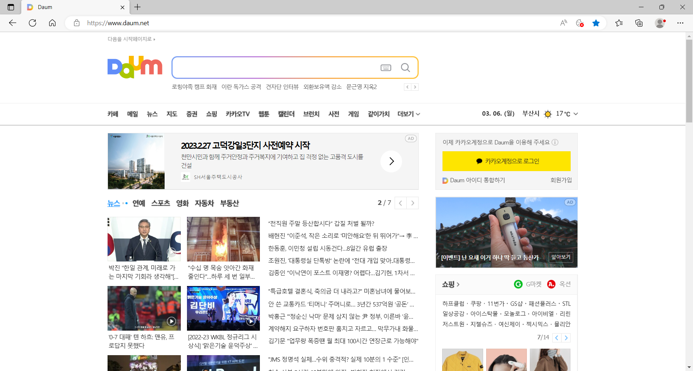Open 쇼핑 section chevron heading
The width and height of the screenshot is (693, 371).
pyautogui.click(x=451, y=284)
